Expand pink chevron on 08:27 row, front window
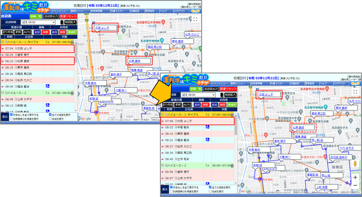The image size is (362, 197). pos(163,146)
